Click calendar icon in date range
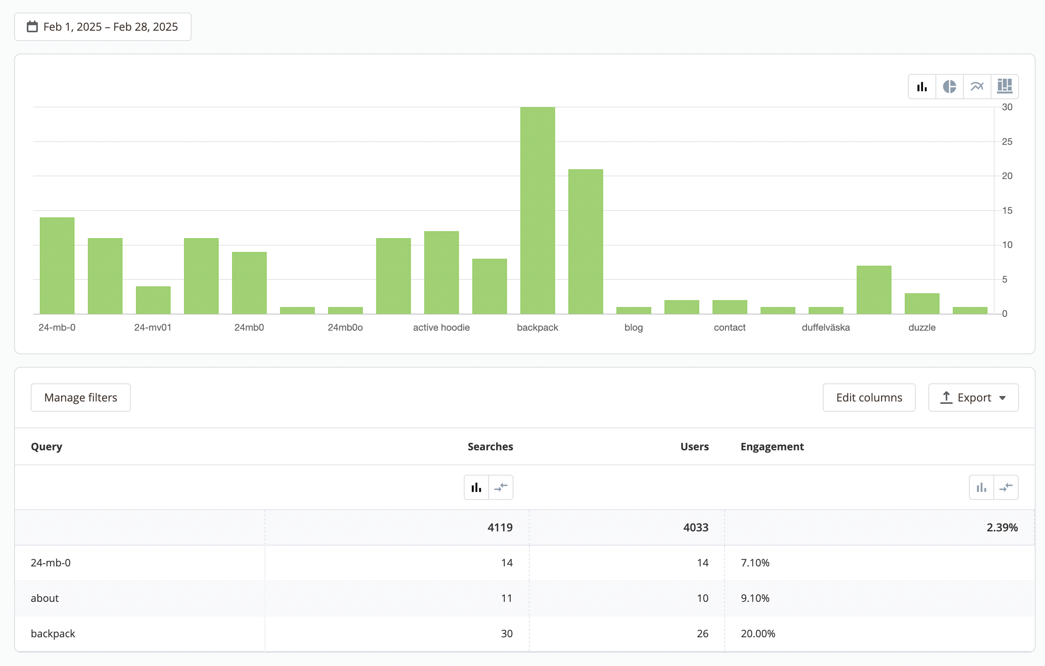1045x666 pixels. pyautogui.click(x=32, y=27)
